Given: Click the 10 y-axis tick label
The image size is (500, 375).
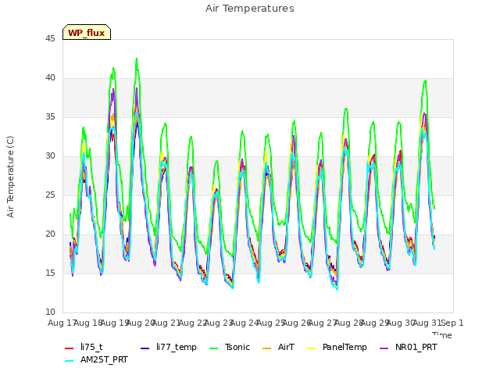Looking at the screenshot, I should pyautogui.click(x=50, y=312).
